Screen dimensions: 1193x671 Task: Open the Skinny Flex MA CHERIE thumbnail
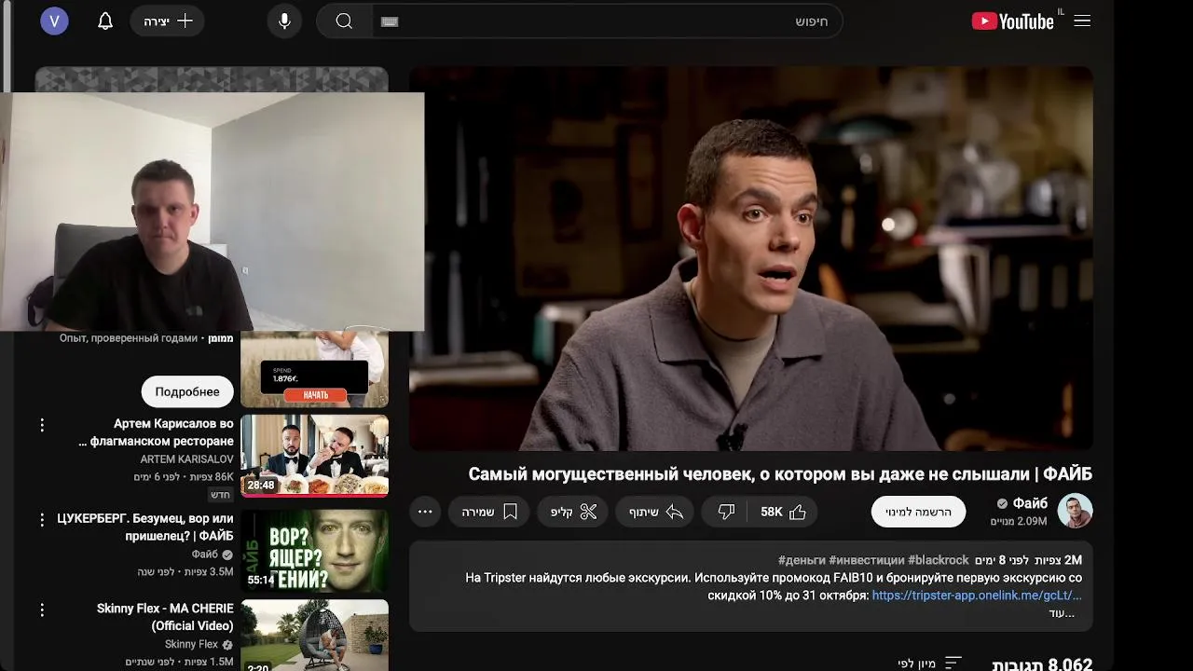[x=314, y=636]
